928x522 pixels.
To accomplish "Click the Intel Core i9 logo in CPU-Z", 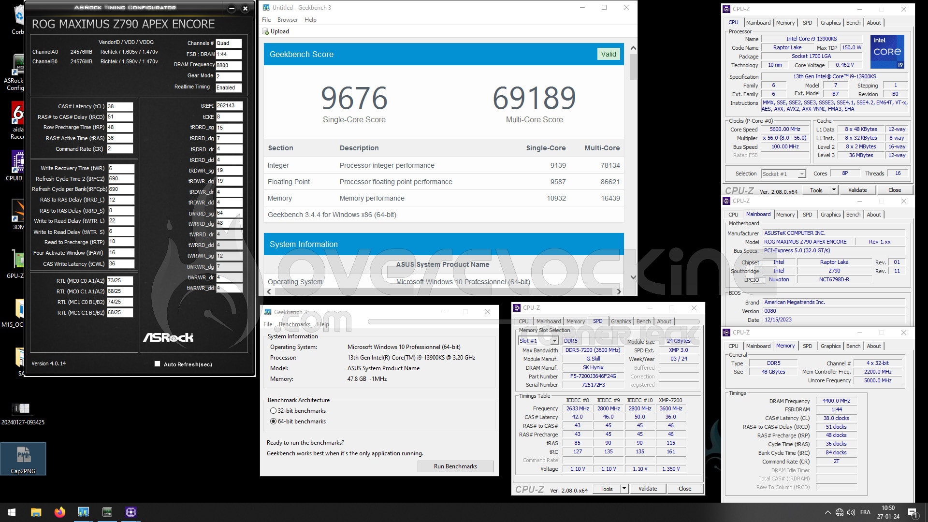I will pyautogui.click(x=887, y=52).
